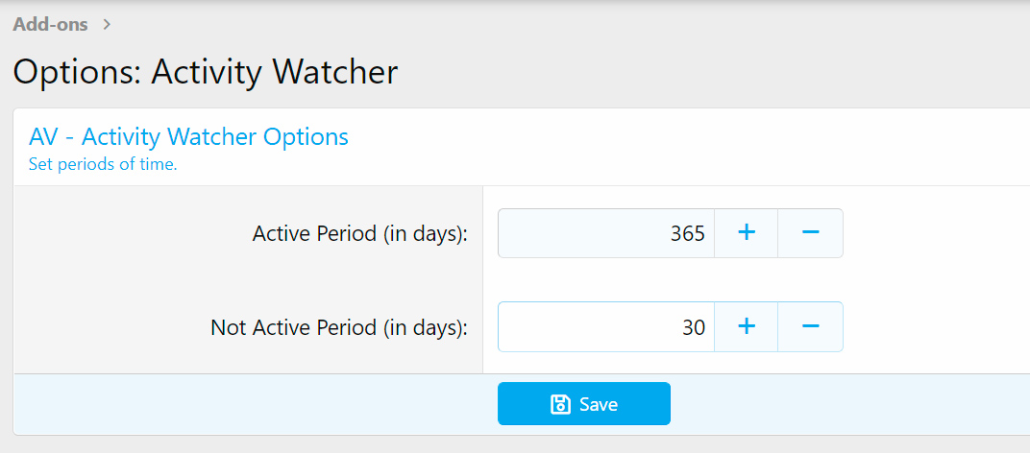1030x453 pixels.
Task: Click the footer bar right of Save
Action: tap(846, 404)
